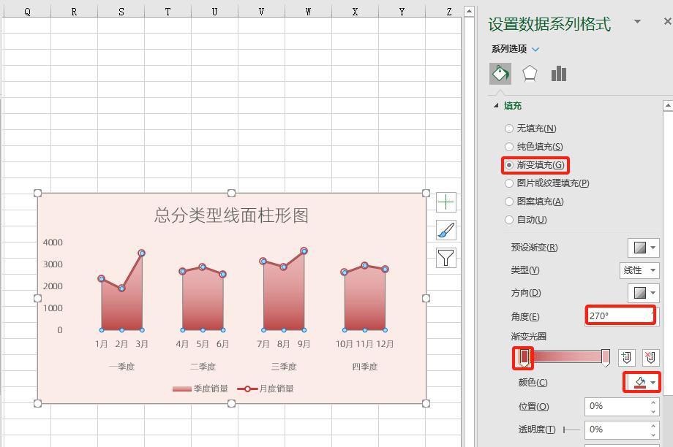Select 渐变填充(G) option
Viewport: 673px width, 447px height.
tap(535, 165)
